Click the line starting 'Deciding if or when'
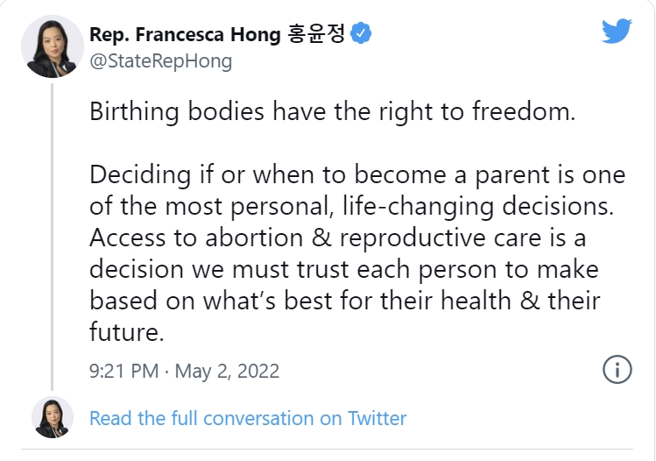Image resolution: width=656 pixels, height=461 pixels. pyautogui.click(x=357, y=175)
